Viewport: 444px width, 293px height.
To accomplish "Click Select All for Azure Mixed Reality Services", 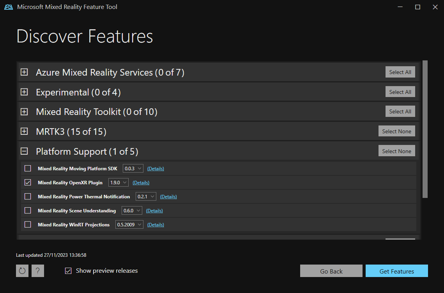I will coord(400,72).
